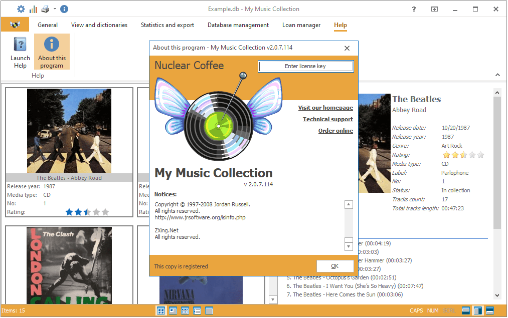508x318 pixels.
Task: Click The Beatles - Abbey Road card title
Action: (x=69, y=178)
